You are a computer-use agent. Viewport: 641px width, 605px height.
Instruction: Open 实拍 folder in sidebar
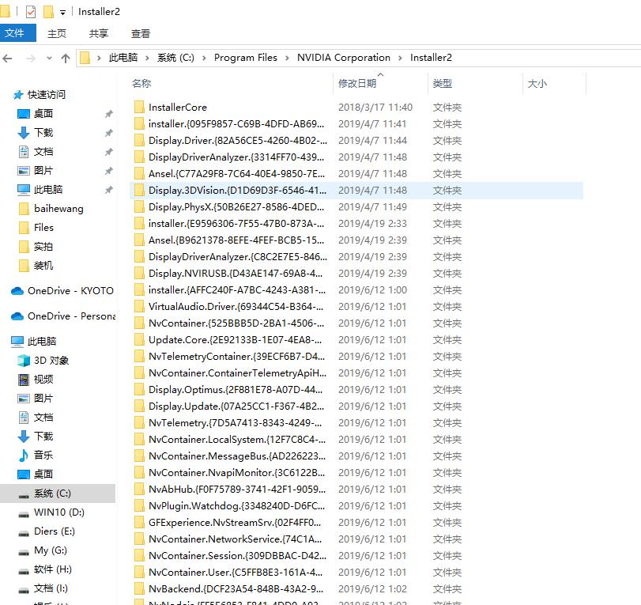click(x=43, y=247)
